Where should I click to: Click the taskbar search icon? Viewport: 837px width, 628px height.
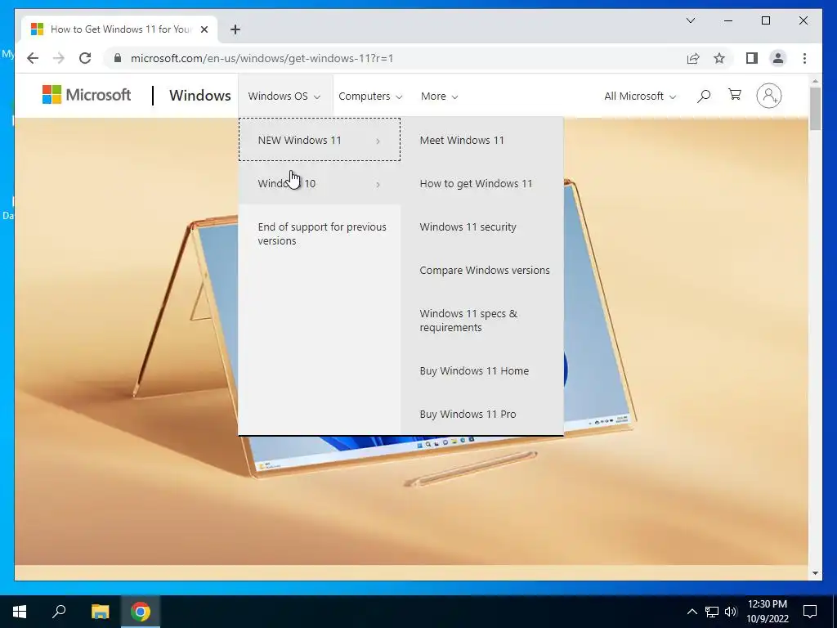coord(59,612)
